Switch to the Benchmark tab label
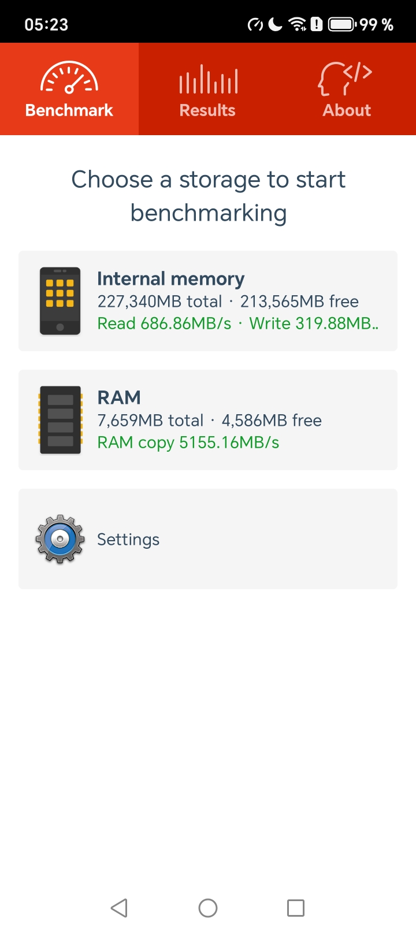Image resolution: width=416 pixels, height=930 pixels. (x=69, y=110)
